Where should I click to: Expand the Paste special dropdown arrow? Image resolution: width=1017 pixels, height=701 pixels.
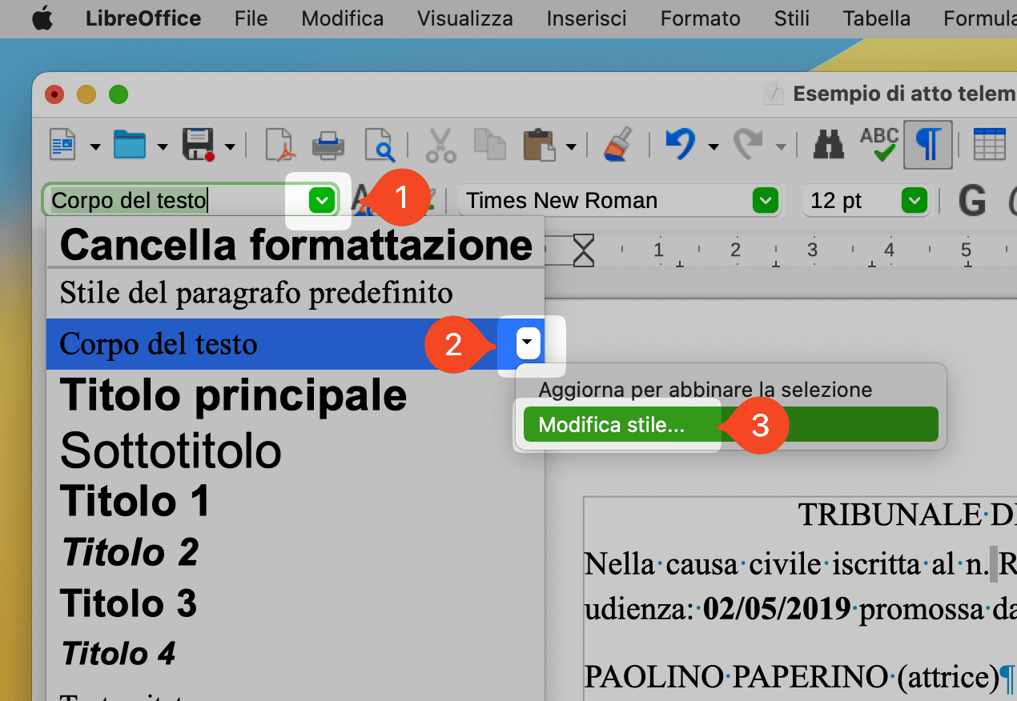tap(571, 146)
